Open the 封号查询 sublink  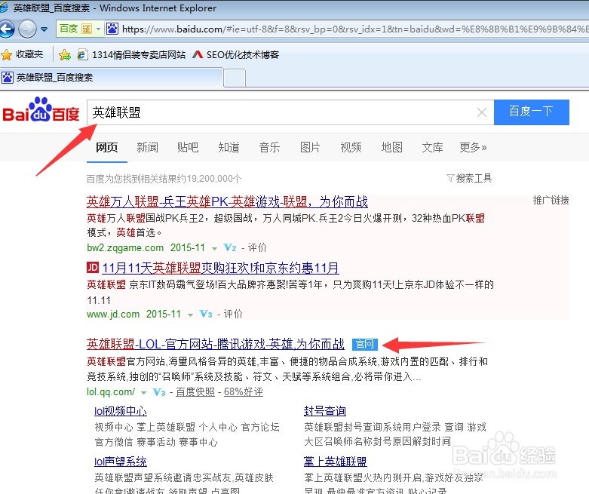[325, 411]
